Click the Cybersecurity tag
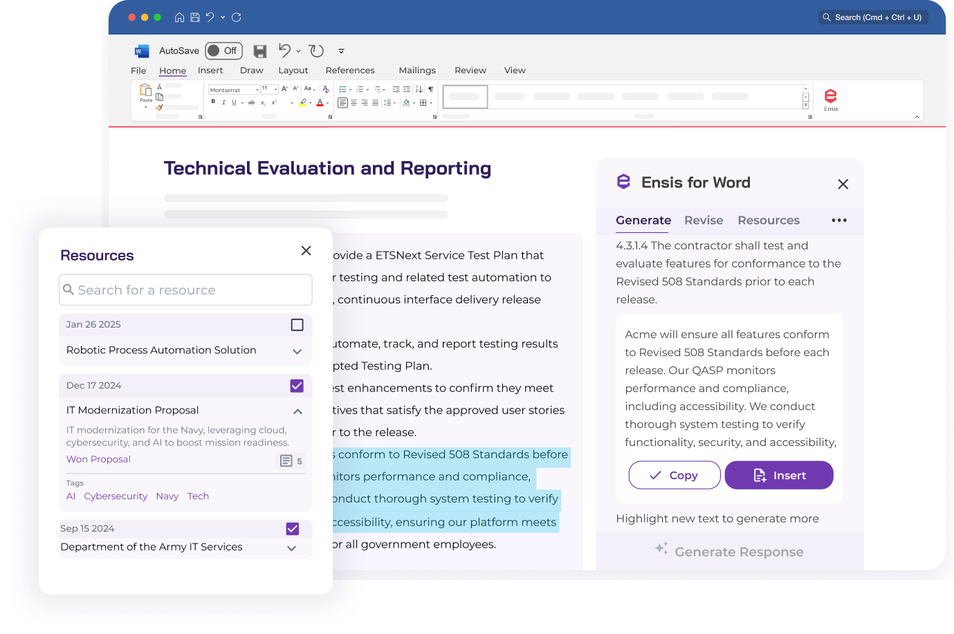Screen dimensions: 954x634 [116, 496]
